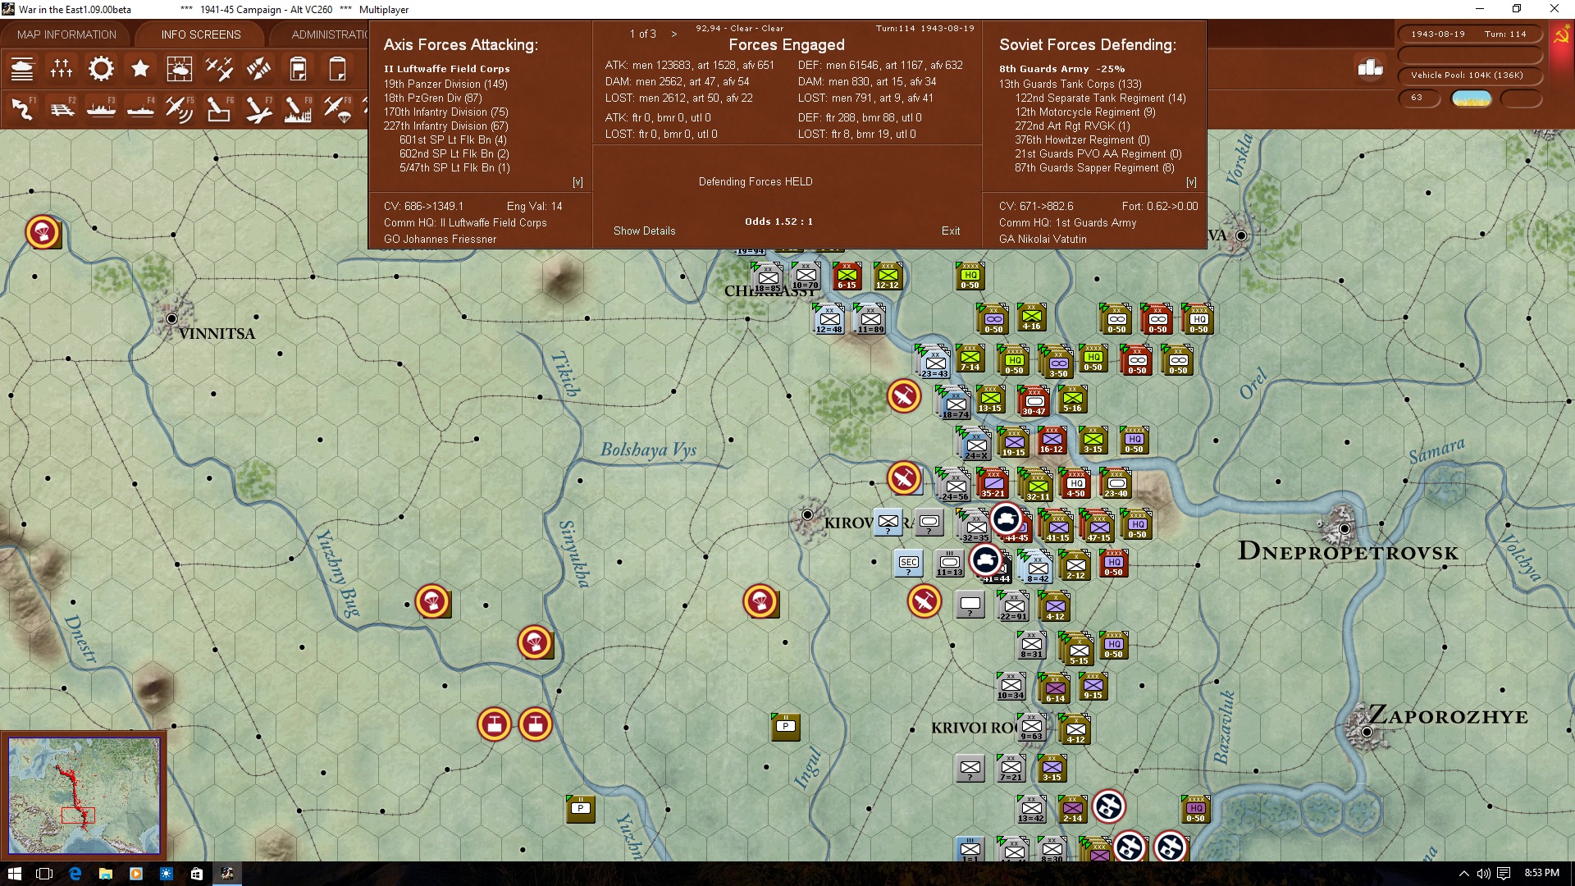Click the clear weather indicator swatch
Screen dimensions: 1575x886
pyautogui.click(x=1471, y=98)
